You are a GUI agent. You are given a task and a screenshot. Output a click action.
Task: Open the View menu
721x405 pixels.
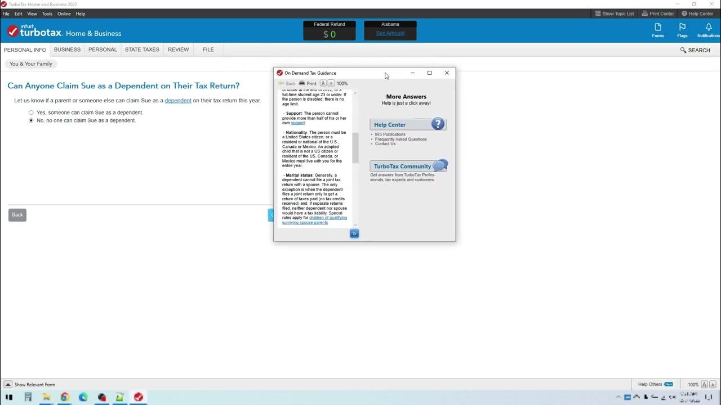click(32, 13)
